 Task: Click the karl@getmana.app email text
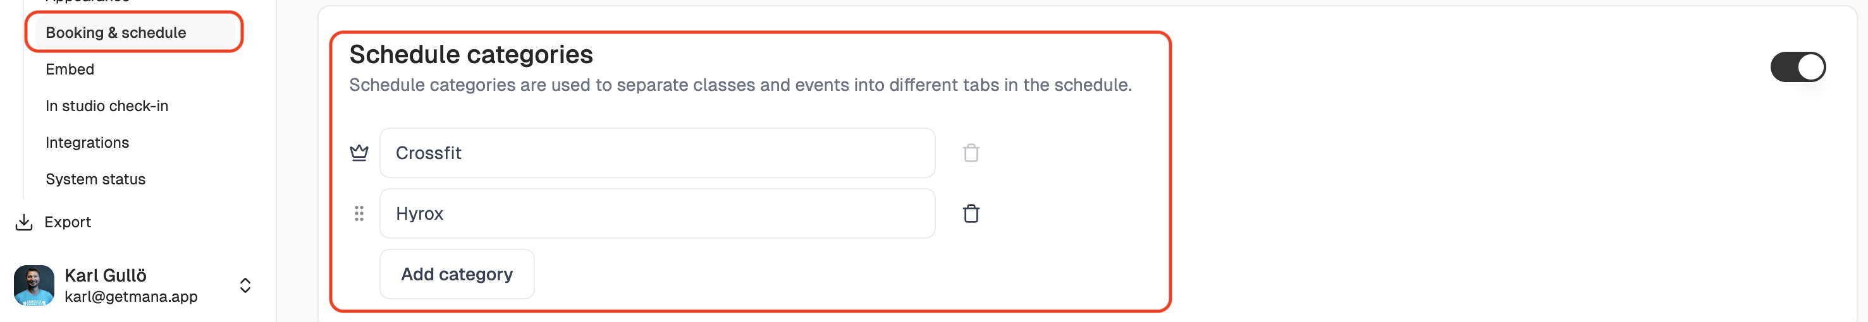(130, 297)
